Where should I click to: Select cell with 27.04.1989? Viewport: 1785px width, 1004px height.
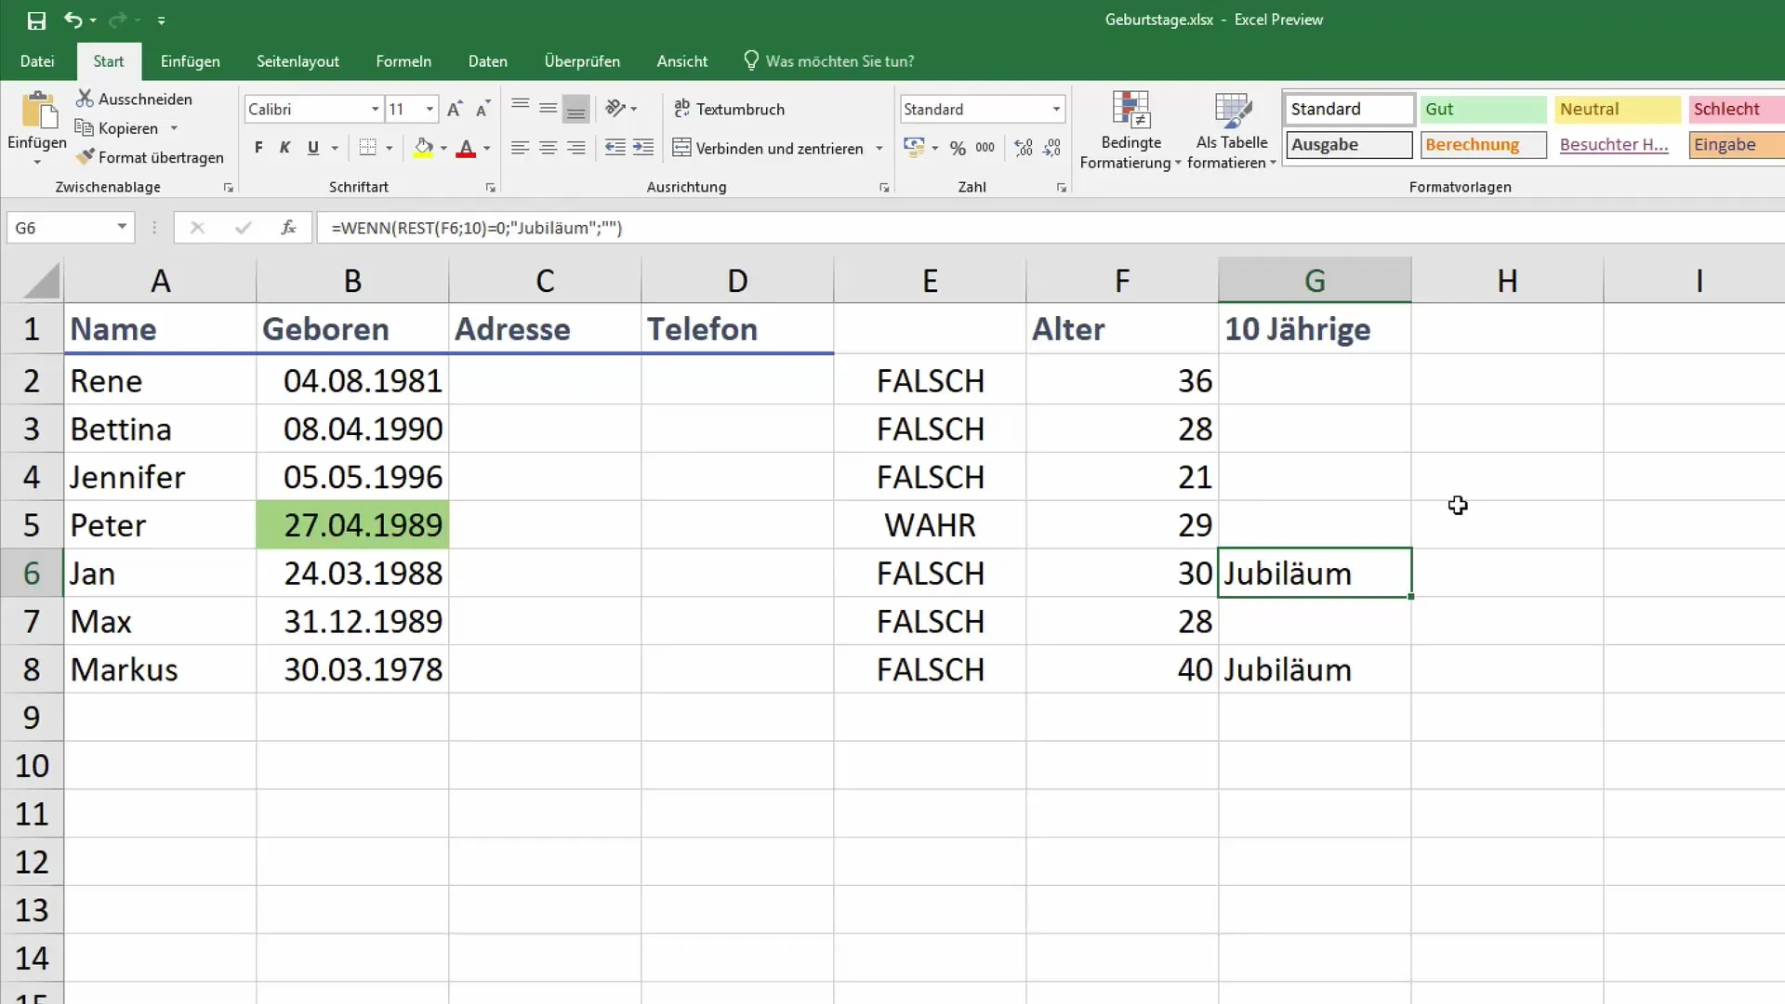click(x=352, y=525)
